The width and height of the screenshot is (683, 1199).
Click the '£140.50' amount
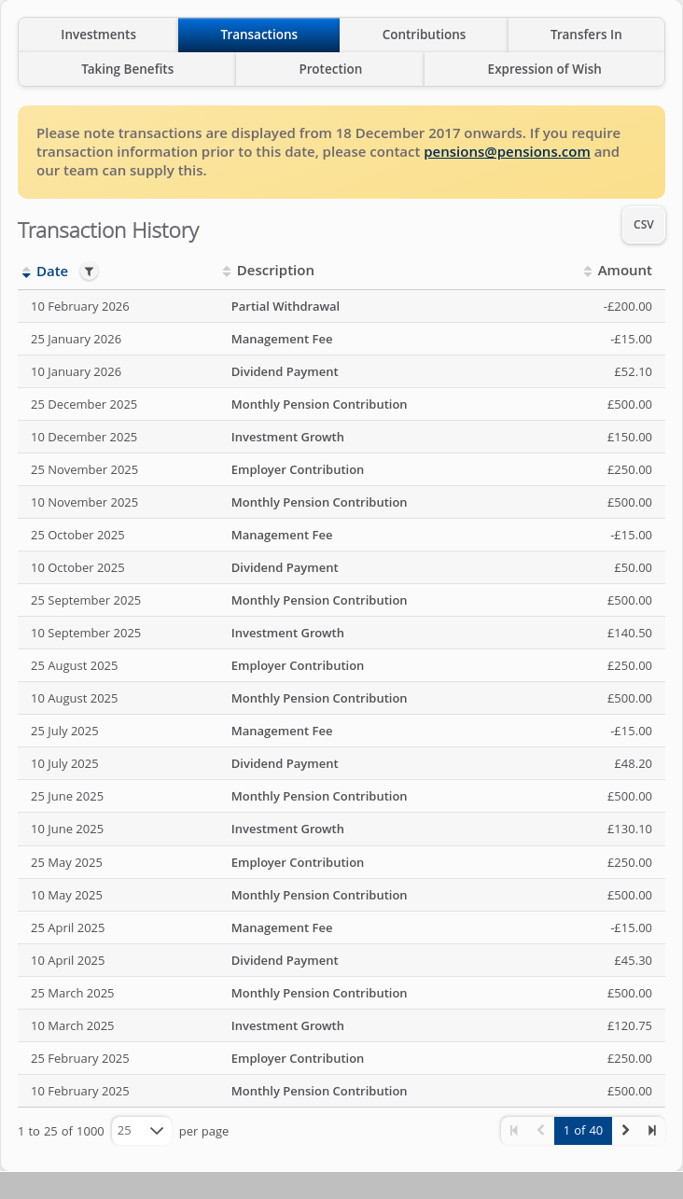click(x=630, y=633)
